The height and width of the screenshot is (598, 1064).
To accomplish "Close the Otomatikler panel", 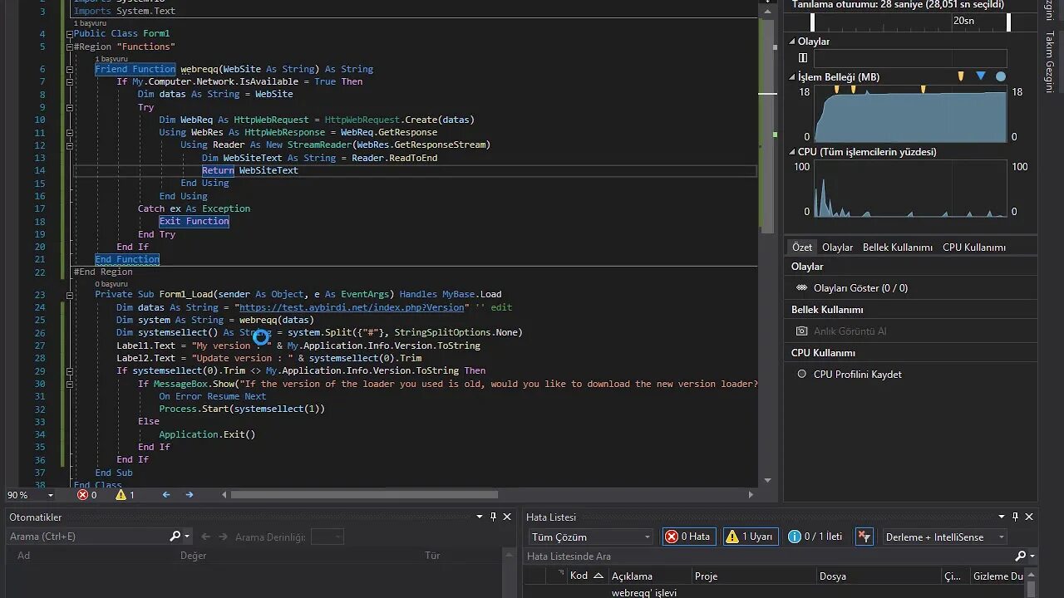I will 507,517.
